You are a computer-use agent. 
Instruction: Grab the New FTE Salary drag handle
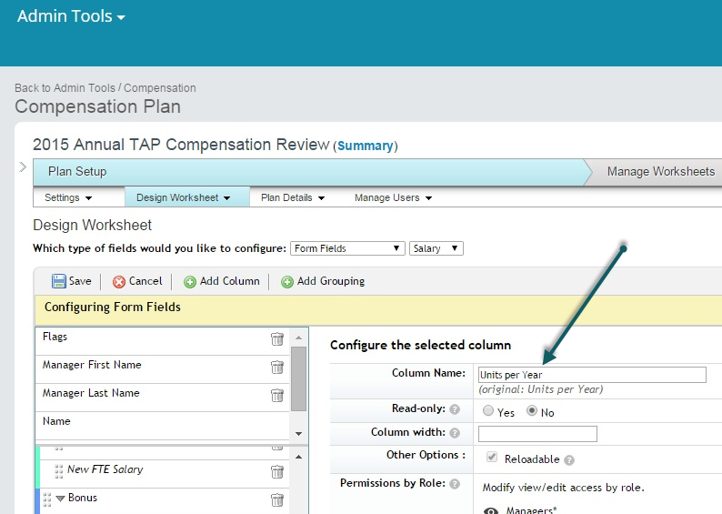click(x=58, y=471)
